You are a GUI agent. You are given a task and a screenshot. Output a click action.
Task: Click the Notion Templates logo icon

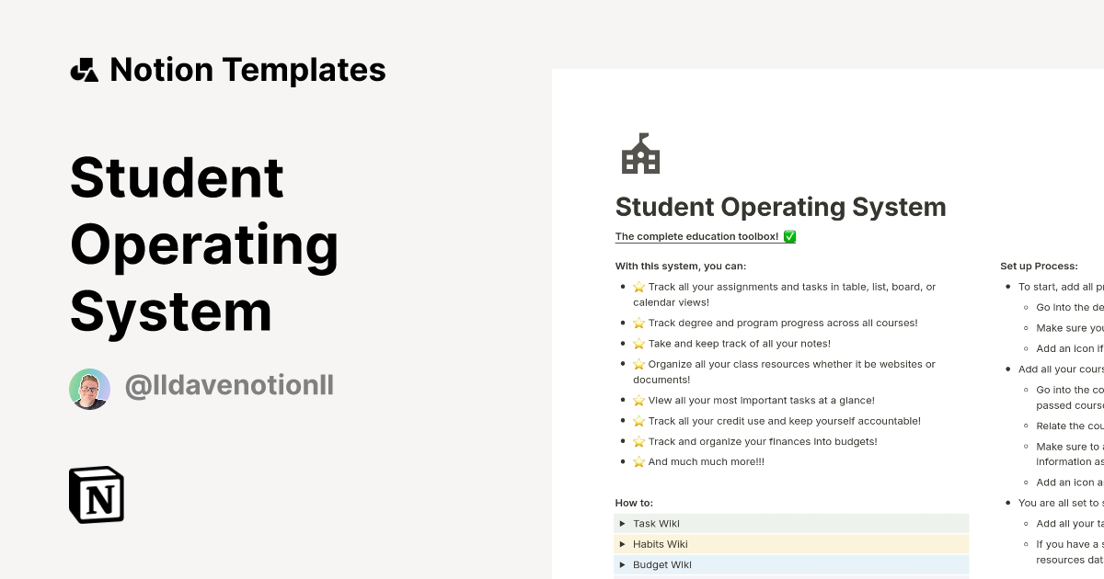(x=84, y=70)
